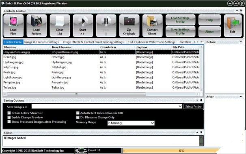Select Penguins.jpg in the file list
The image size is (246, 154).
coord(101,82)
